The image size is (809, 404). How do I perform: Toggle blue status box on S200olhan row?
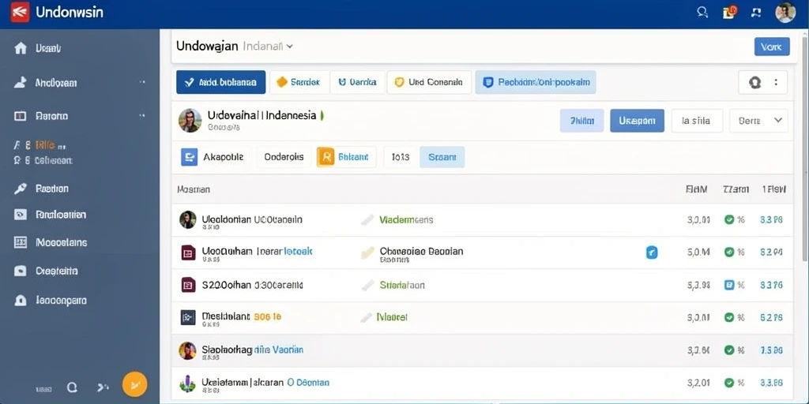[729, 284]
